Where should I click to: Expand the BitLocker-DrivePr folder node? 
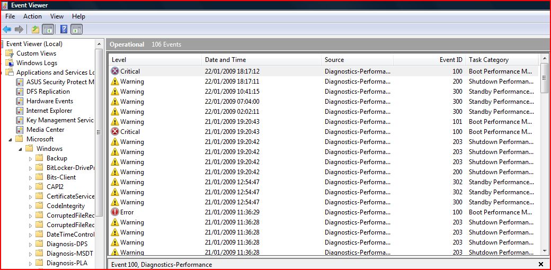[30, 168]
